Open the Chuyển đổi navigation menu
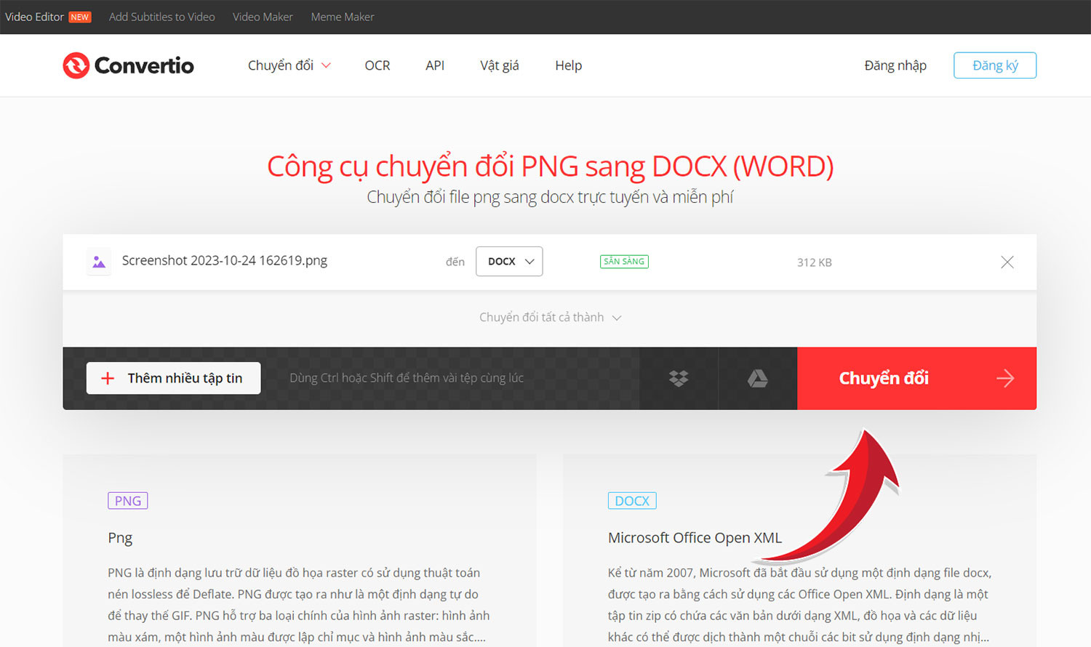The width and height of the screenshot is (1091, 647). [x=289, y=65]
